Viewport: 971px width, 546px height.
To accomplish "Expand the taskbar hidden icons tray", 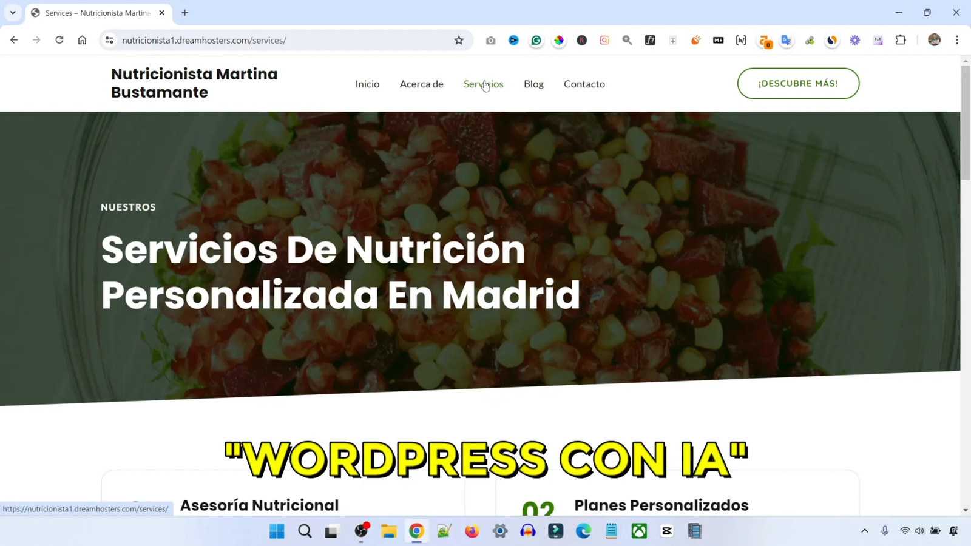I will pos(864,531).
